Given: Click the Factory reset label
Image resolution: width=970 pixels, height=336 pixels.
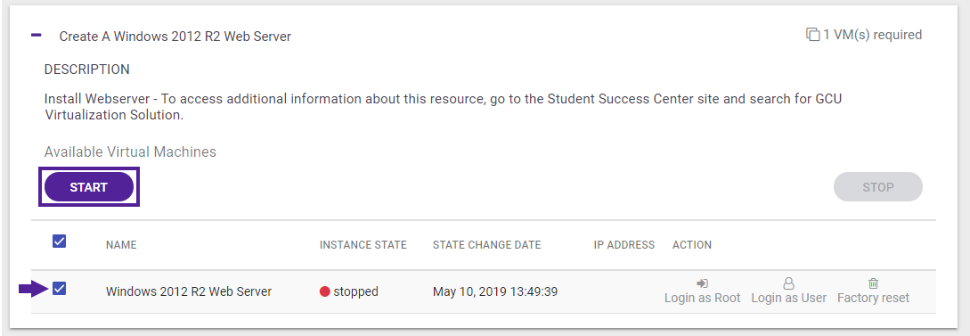Looking at the screenshot, I should coord(874,299).
